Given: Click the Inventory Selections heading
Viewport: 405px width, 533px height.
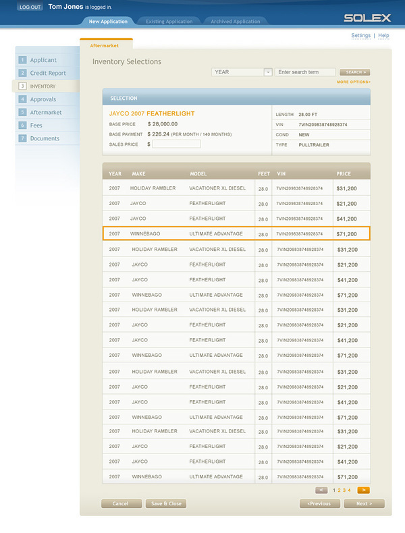Looking at the screenshot, I should pos(127,61).
